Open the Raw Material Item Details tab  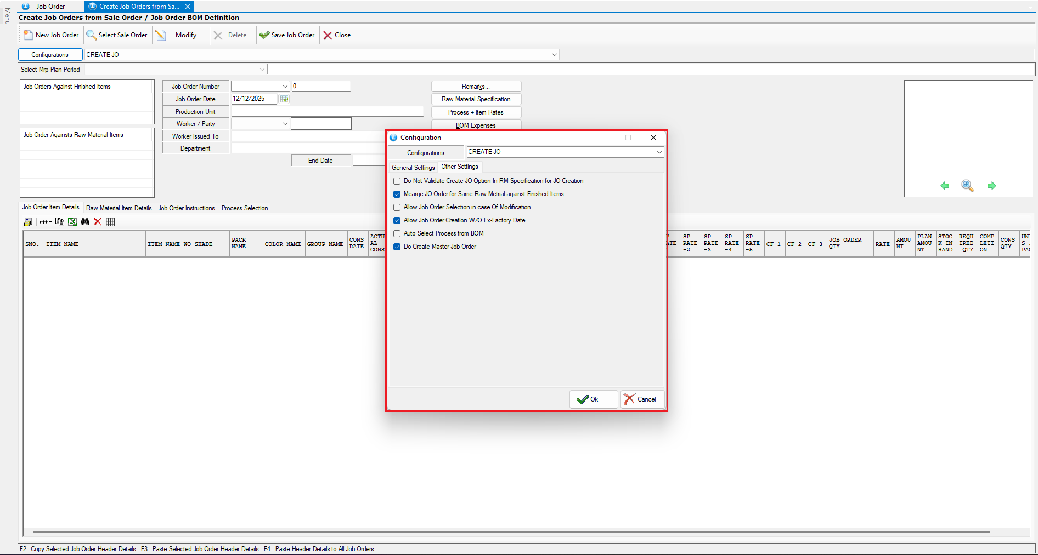[x=119, y=208]
